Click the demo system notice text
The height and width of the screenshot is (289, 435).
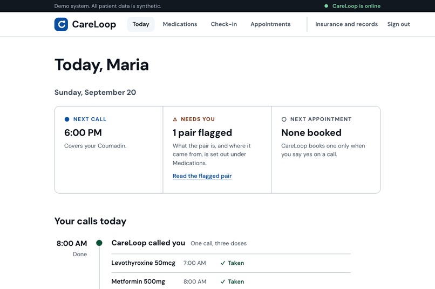pyautogui.click(x=107, y=6)
